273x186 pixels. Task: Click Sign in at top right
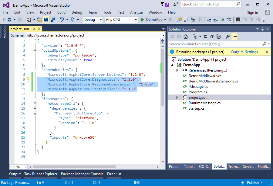pyautogui.click(x=252, y=12)
